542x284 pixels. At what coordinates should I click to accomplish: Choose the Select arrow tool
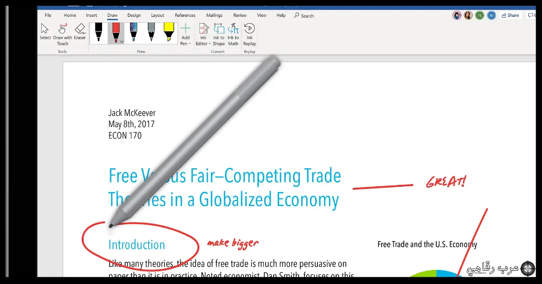click(x=45, y=33)
